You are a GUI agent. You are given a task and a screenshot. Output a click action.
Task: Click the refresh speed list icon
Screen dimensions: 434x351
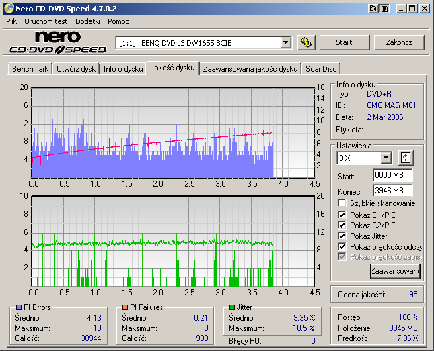[406, 158]
